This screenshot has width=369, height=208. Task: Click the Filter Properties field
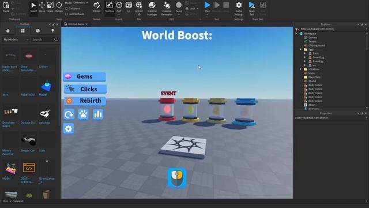pyautogui.click(x=330, y=118)
